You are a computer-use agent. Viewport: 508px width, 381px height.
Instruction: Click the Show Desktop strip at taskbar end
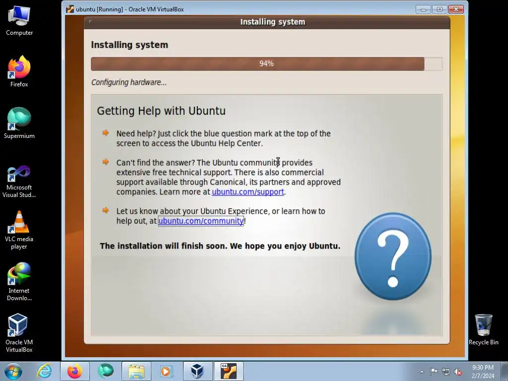(x=506, y=372)
